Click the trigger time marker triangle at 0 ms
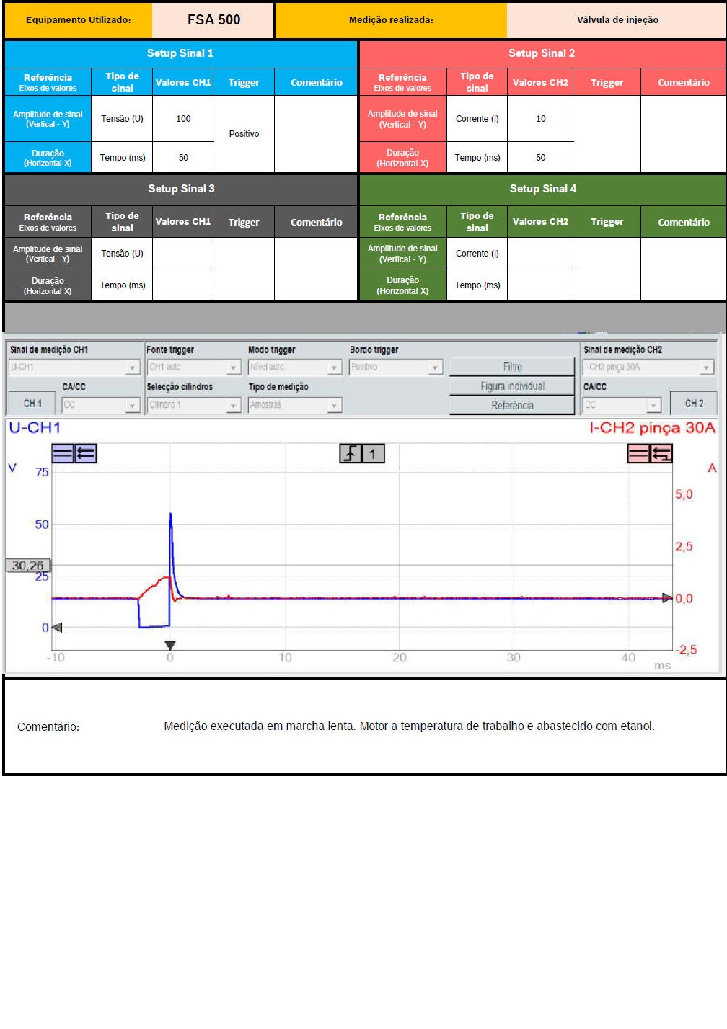Screen dimensions: 727x1029 coord(170,645)
